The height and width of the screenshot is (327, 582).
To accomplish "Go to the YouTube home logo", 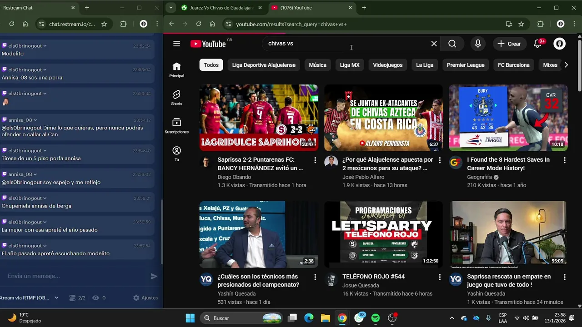I will point(208,44).
